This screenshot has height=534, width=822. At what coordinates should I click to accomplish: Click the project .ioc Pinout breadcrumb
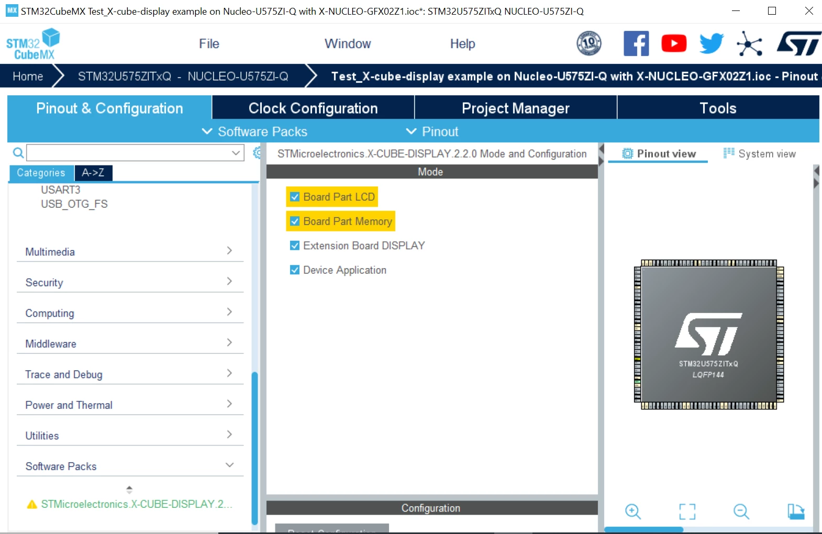coord(574,76)
